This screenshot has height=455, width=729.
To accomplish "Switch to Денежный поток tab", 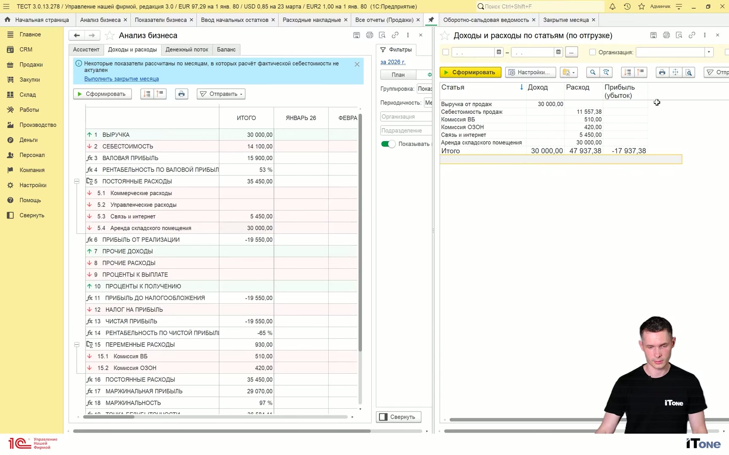I will pyautogui.click(x=187, y=50).
